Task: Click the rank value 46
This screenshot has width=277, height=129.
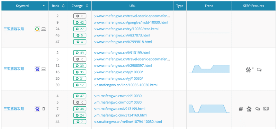Action: 57,35
